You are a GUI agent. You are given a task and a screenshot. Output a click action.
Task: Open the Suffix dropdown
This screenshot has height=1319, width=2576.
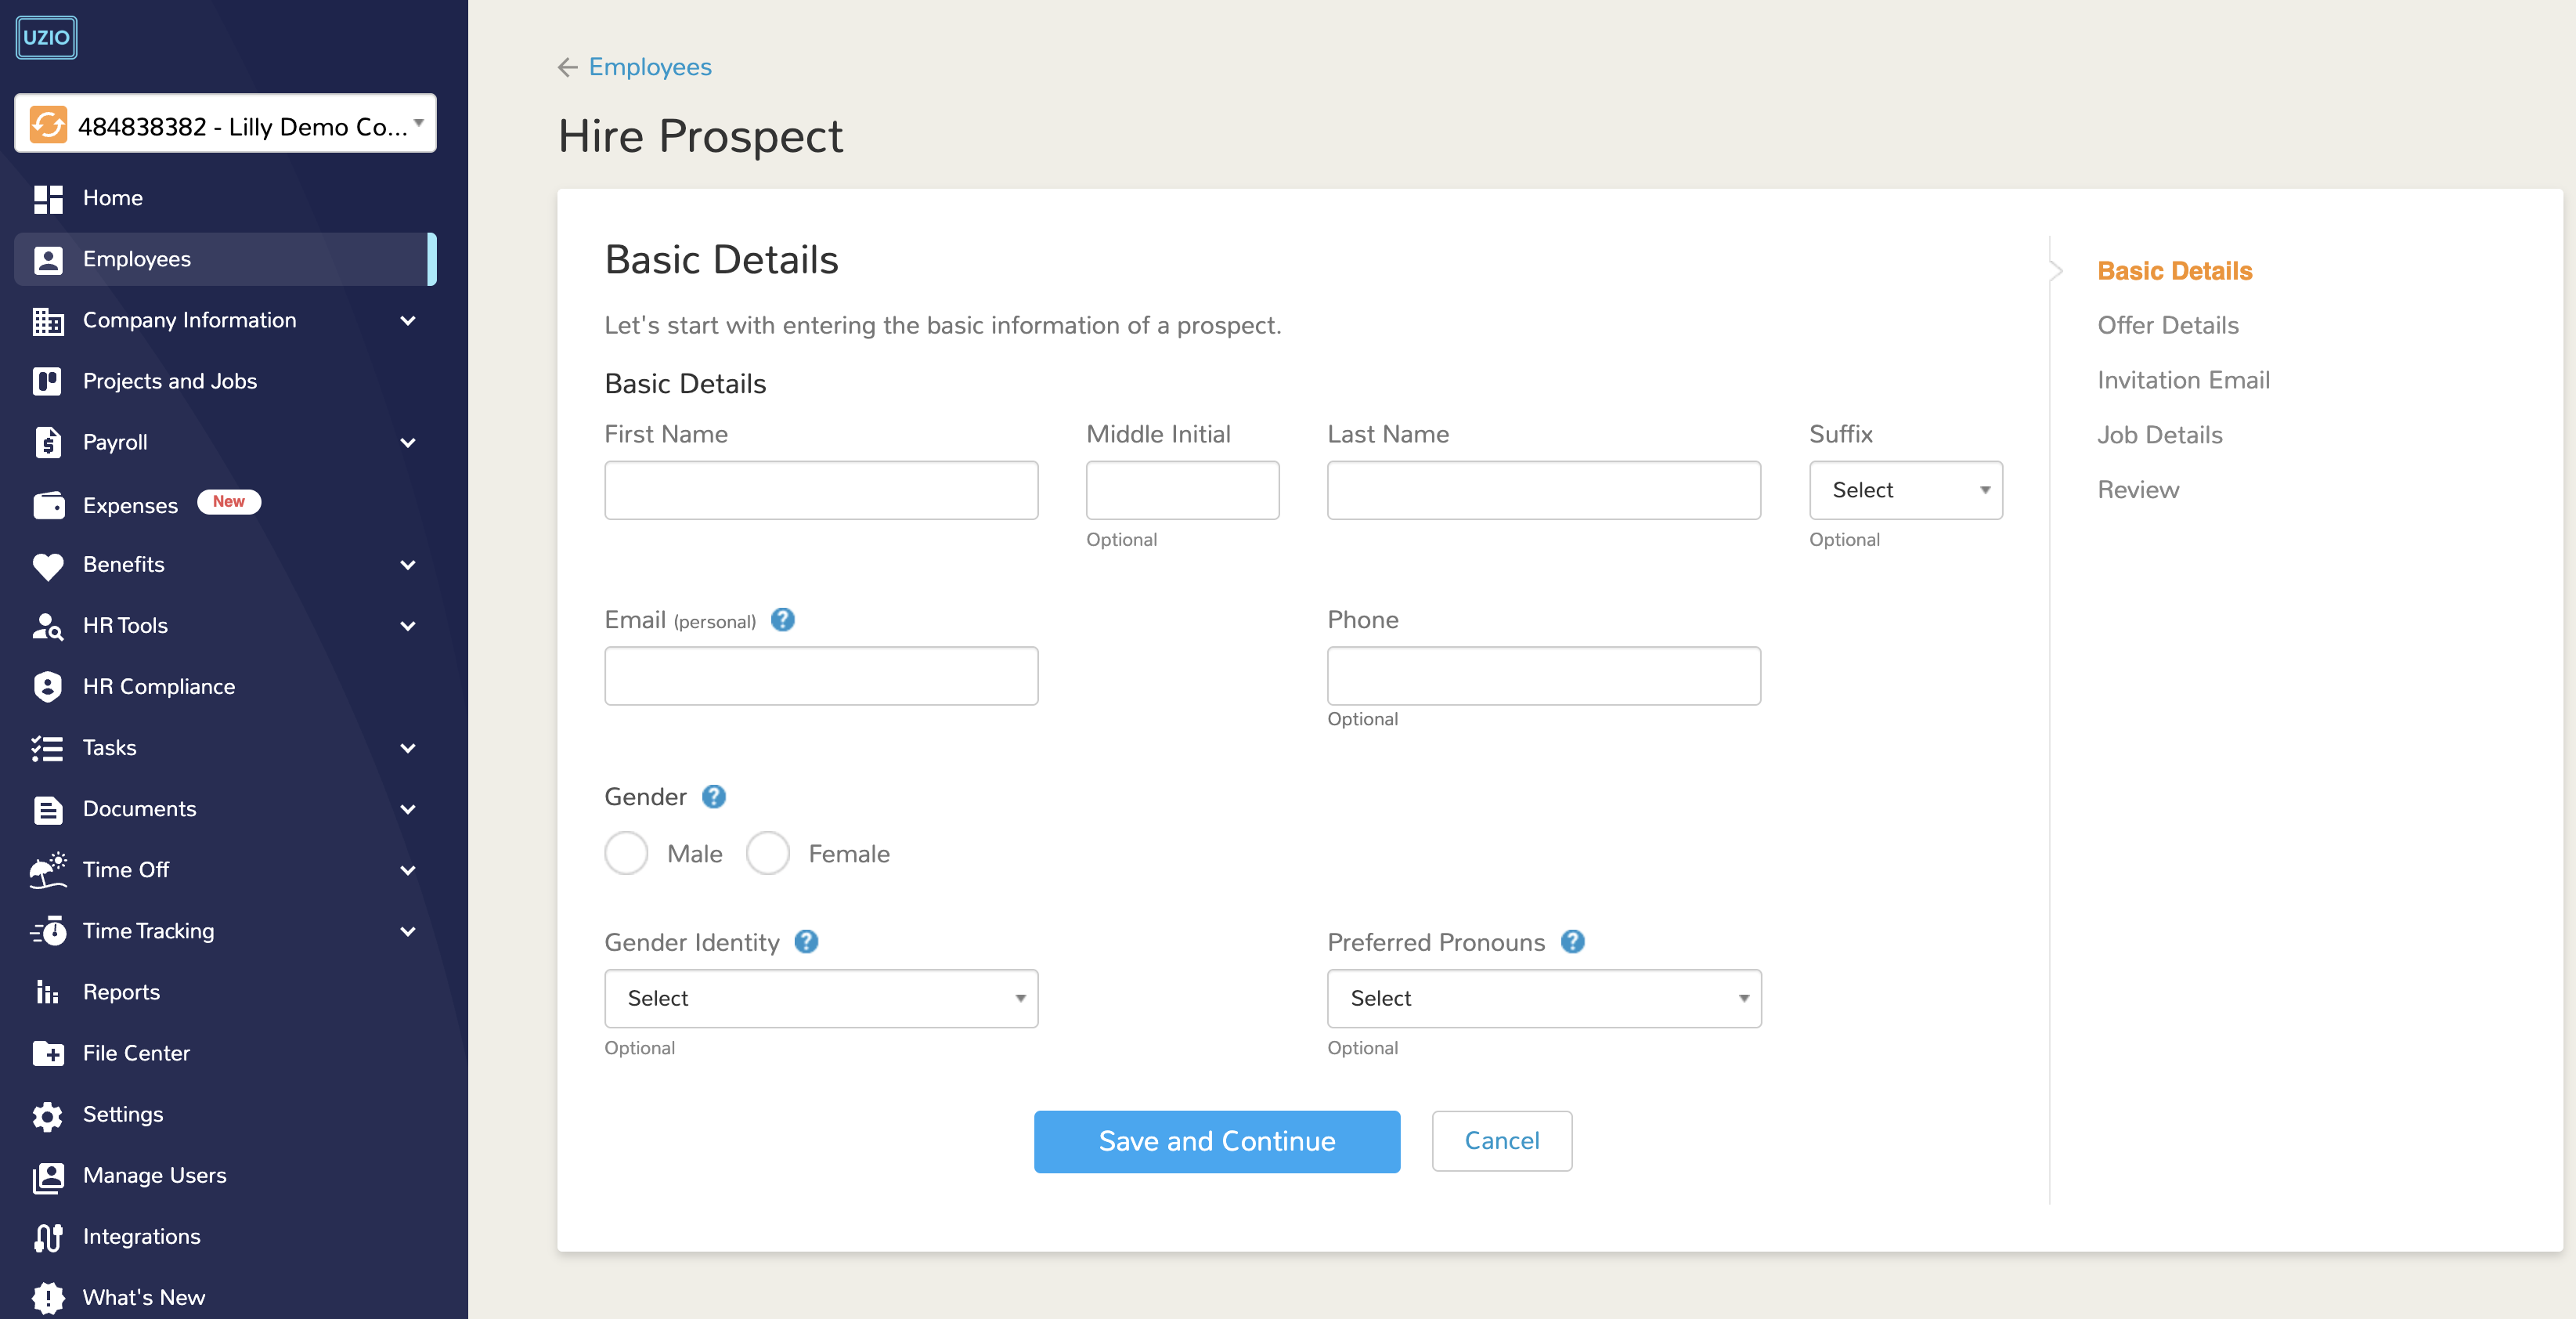tap(1905, 490)
